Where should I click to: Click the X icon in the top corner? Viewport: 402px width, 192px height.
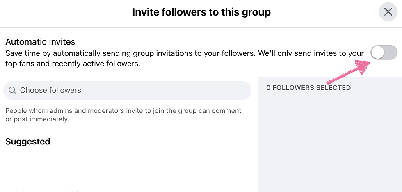pos(388,12)
